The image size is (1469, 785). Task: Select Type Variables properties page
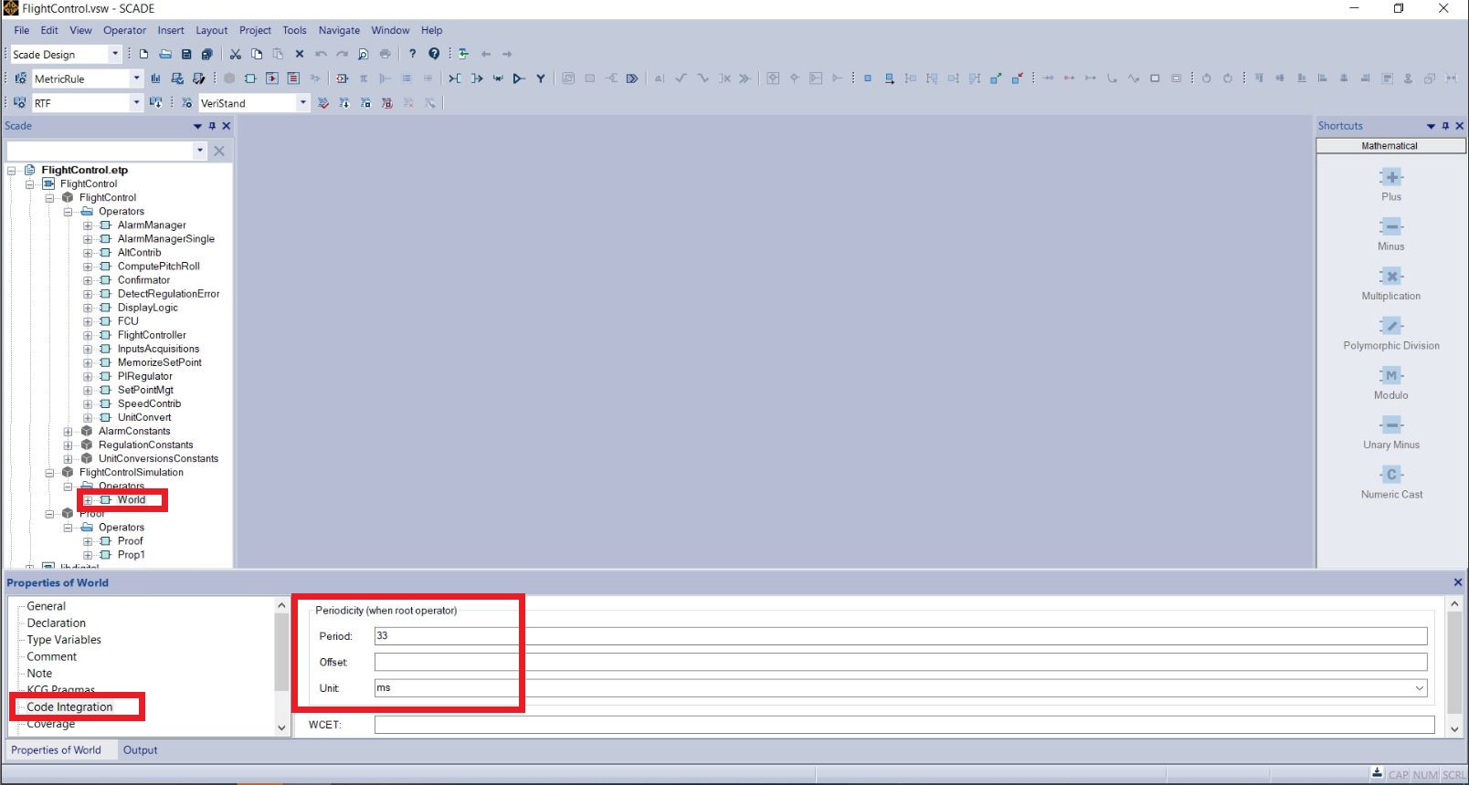64,640
